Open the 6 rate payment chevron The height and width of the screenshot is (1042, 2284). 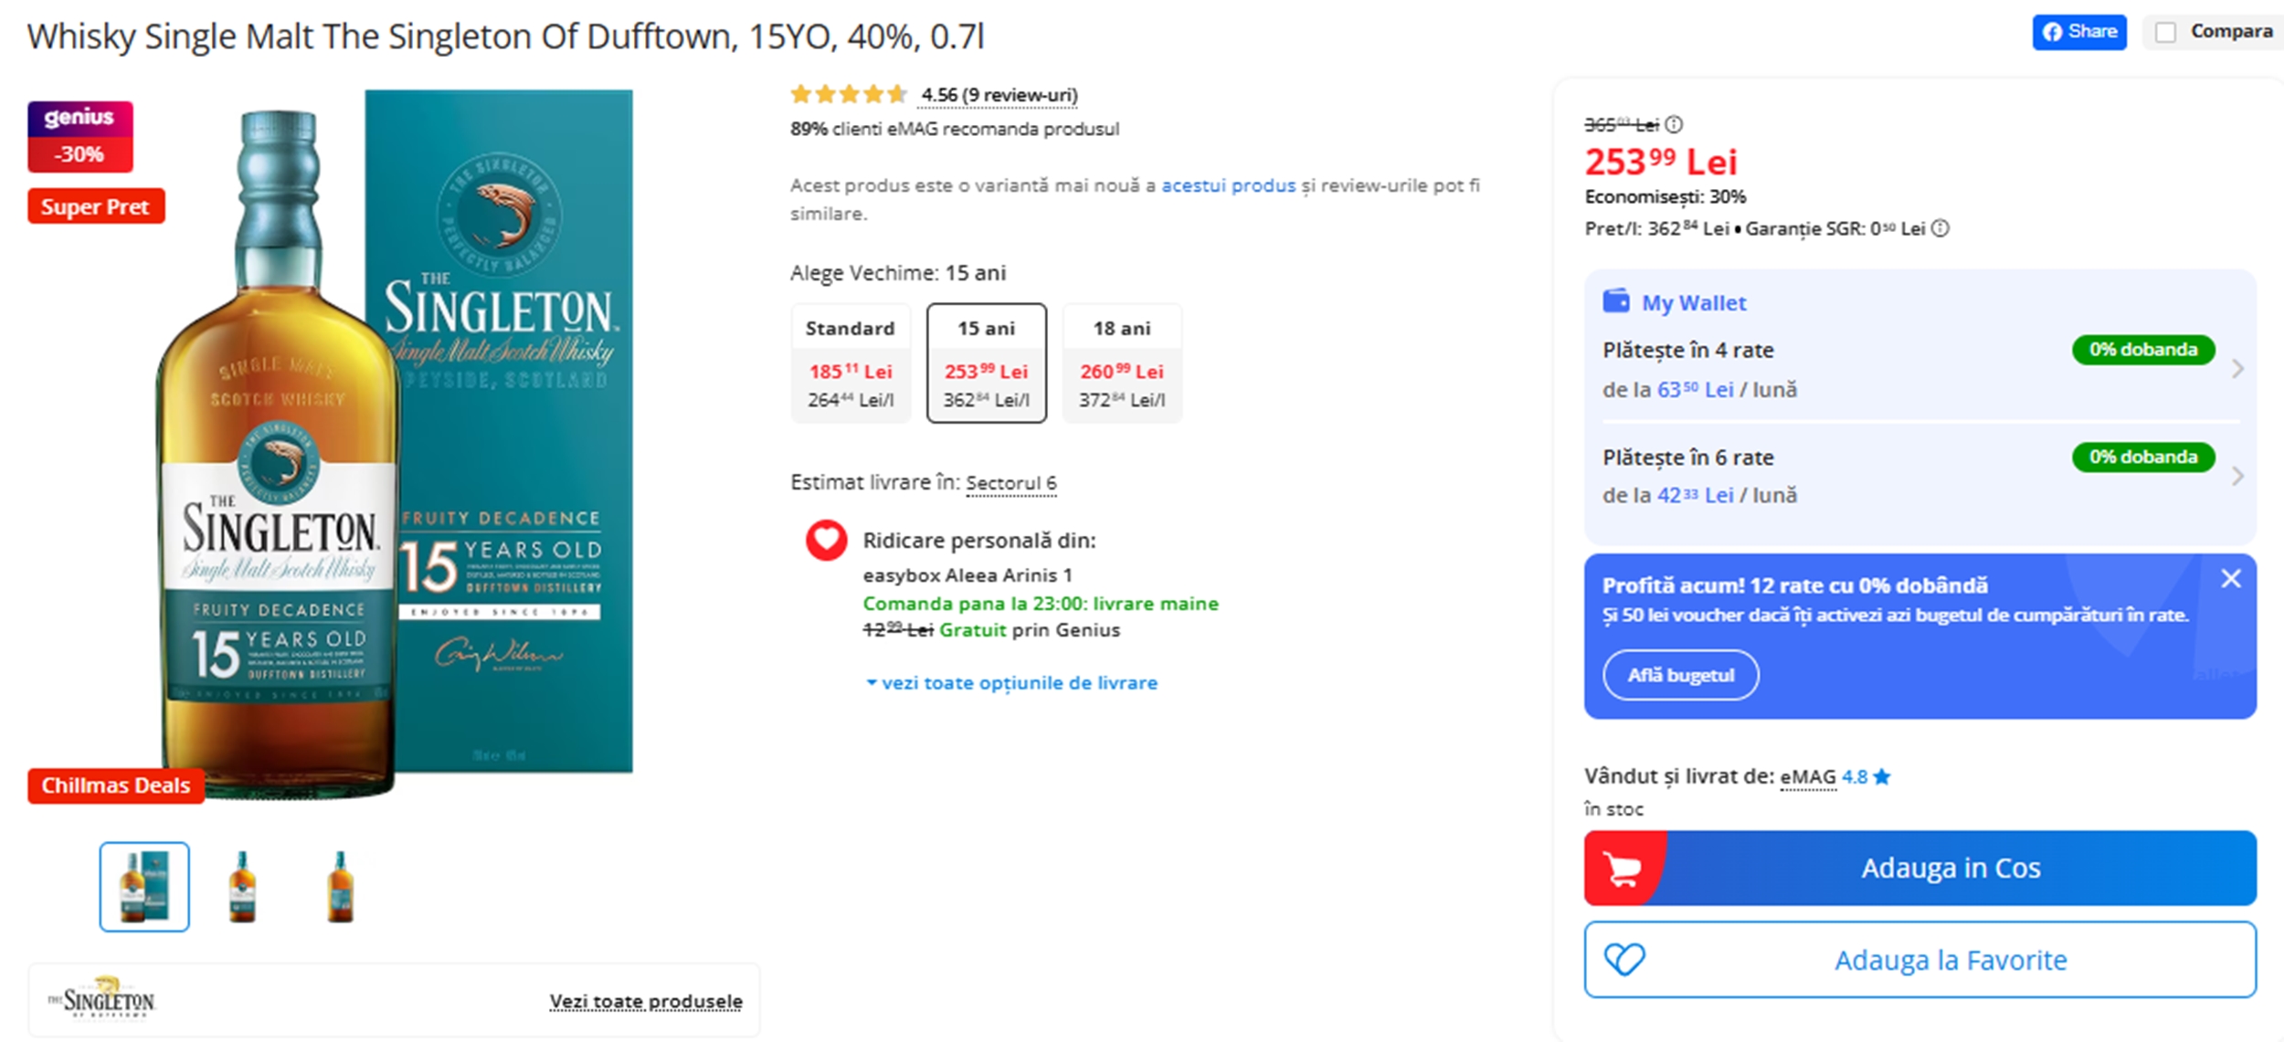click(x=2237, y=476)
